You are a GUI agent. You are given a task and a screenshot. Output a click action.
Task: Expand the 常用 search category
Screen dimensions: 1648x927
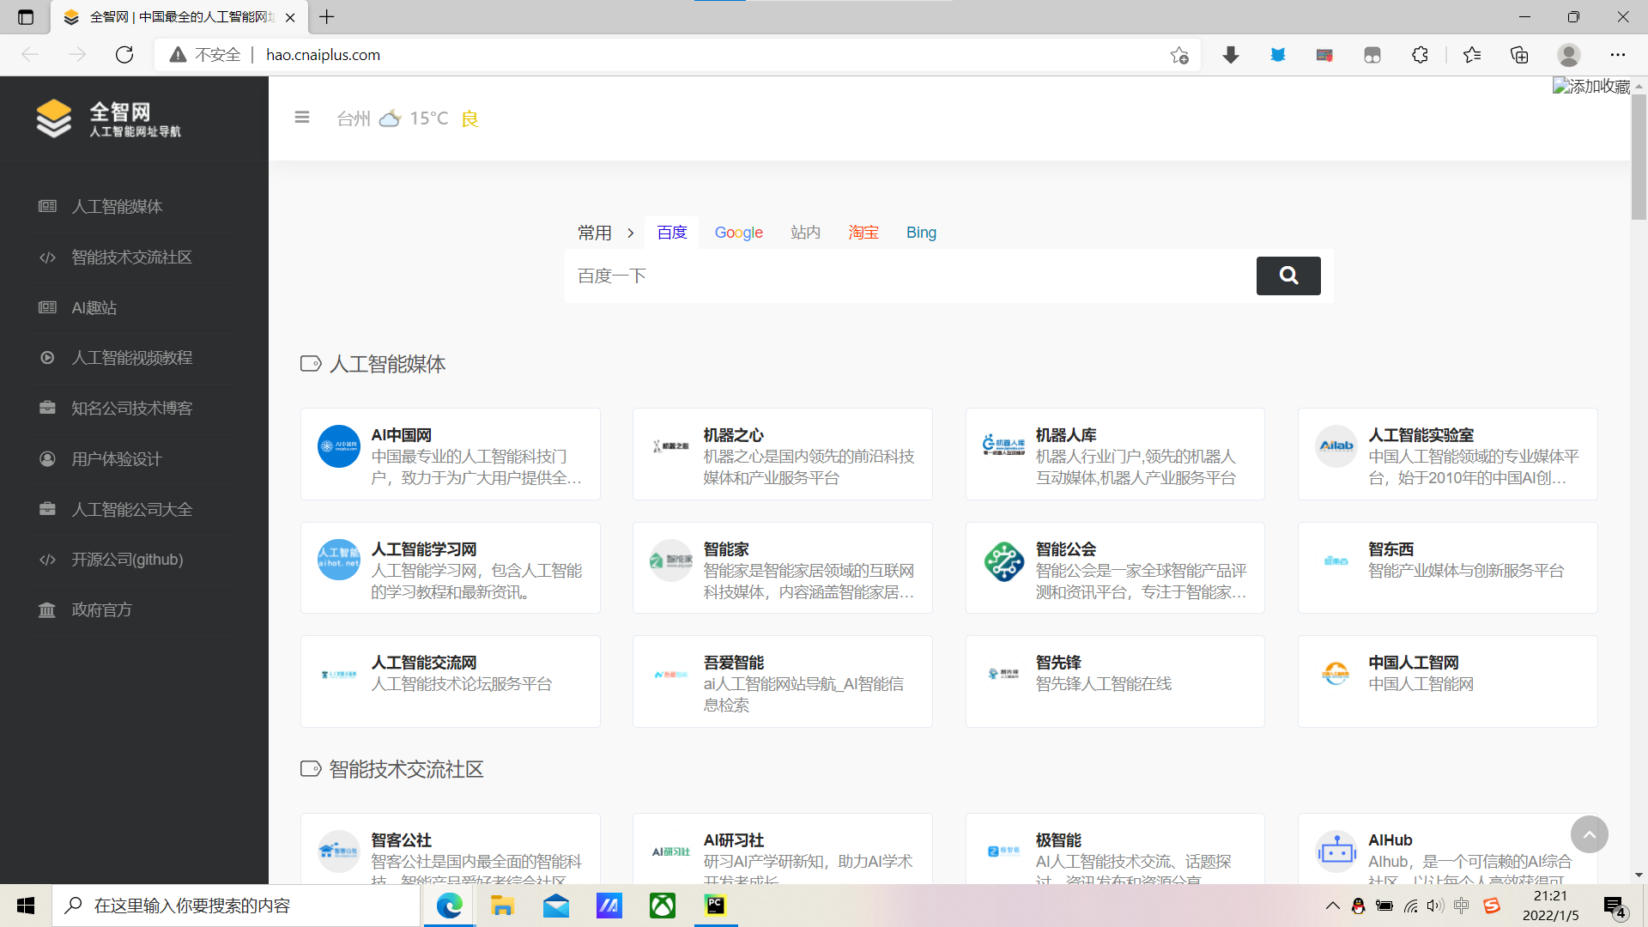tap(605, 233)
